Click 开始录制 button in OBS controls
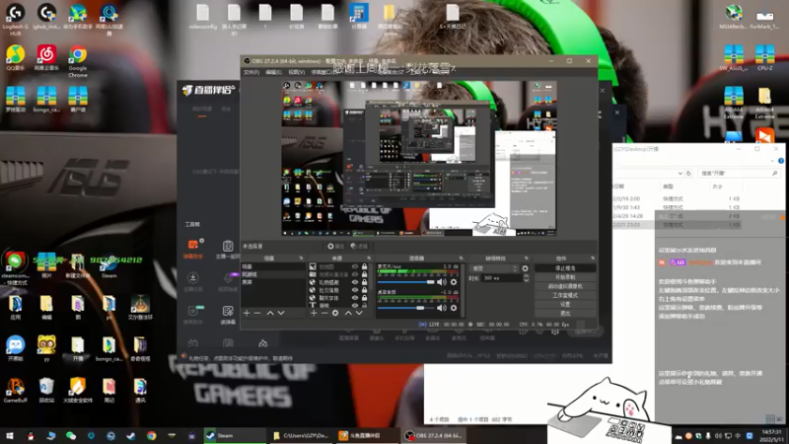The height and width of the screenshot is (444, 789). pyautogui.click(x=565, y=277)
